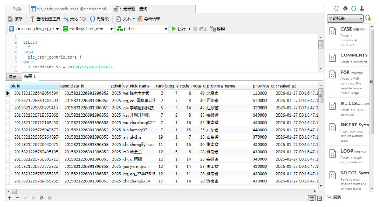The image size is (379, 207).
Task: Select the FOR snippet
Action: click(x=347, y=82)
